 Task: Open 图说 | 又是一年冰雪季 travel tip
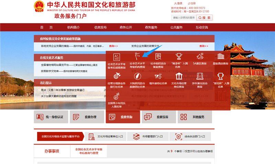click(63, 90)
